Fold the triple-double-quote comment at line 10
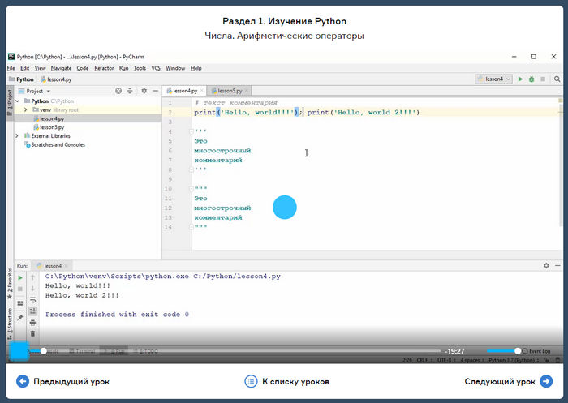The image size is (568, 403). 191,189
